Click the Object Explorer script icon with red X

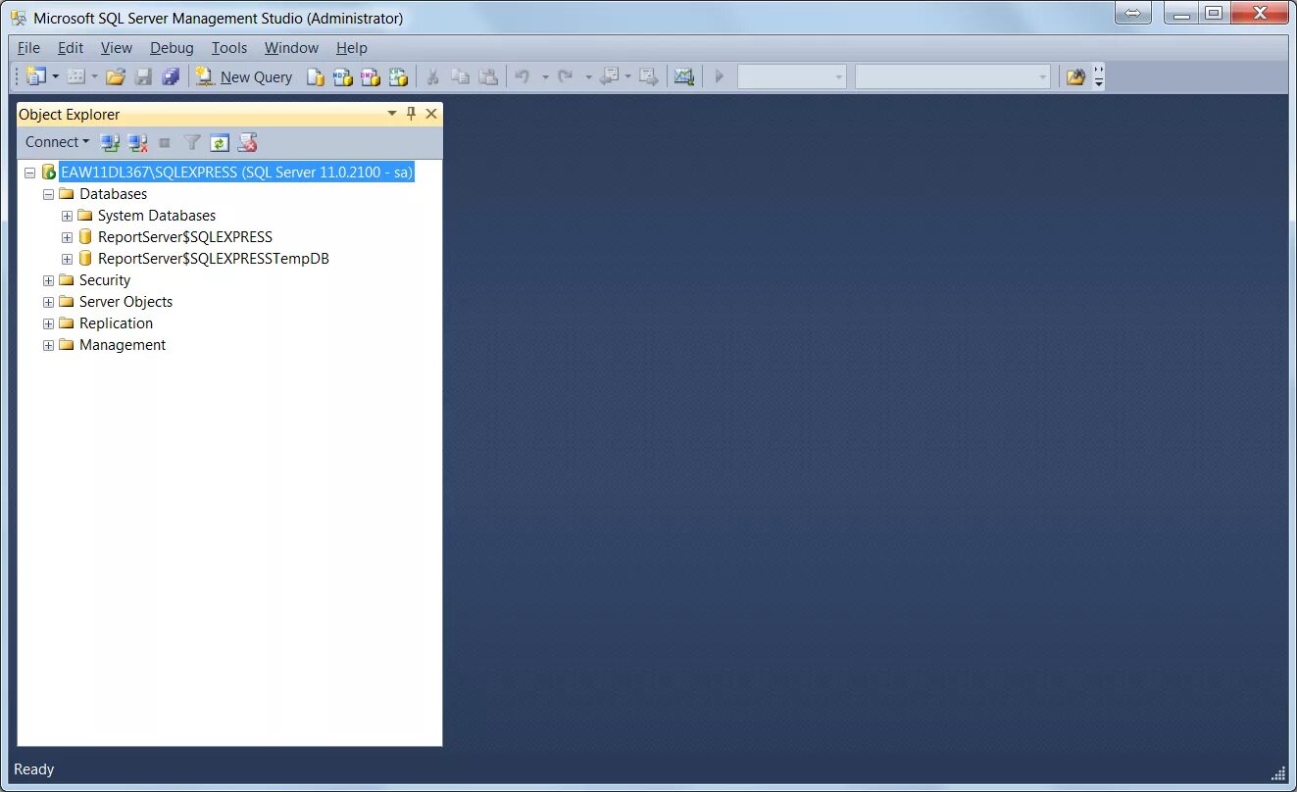click(247, 143)
